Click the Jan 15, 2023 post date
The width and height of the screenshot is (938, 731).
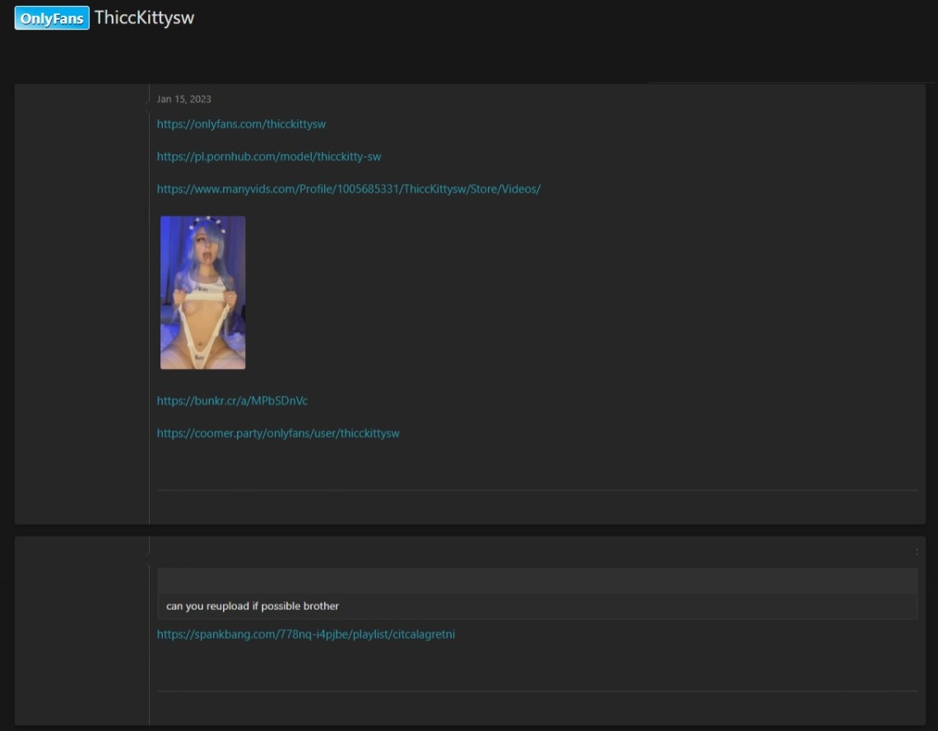(x=183, y=100)
